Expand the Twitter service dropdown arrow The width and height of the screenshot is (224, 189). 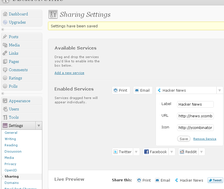point(136,152)
